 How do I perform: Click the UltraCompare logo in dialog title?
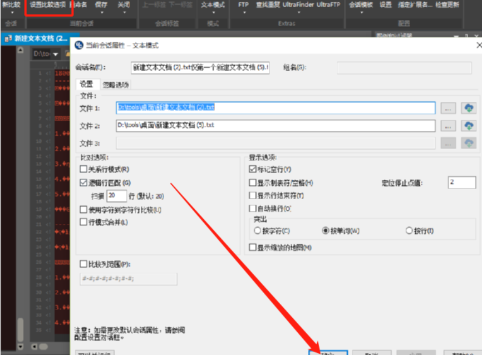(x=79, y=45)
